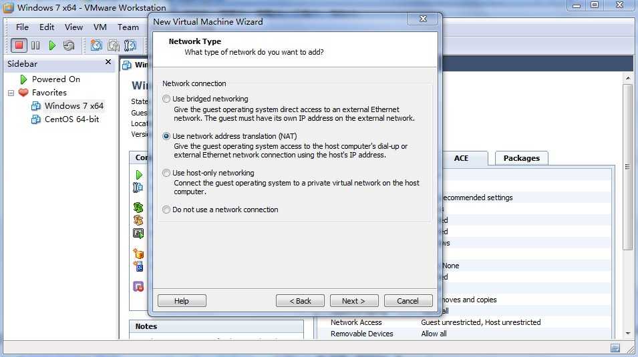Viewport: 638px width, 357px height.
Task: Click the Take Snapshot toolbar icon
Action: point(96,45)
